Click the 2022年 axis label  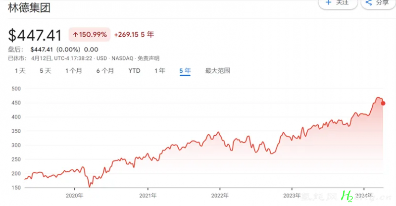[220, 196]
